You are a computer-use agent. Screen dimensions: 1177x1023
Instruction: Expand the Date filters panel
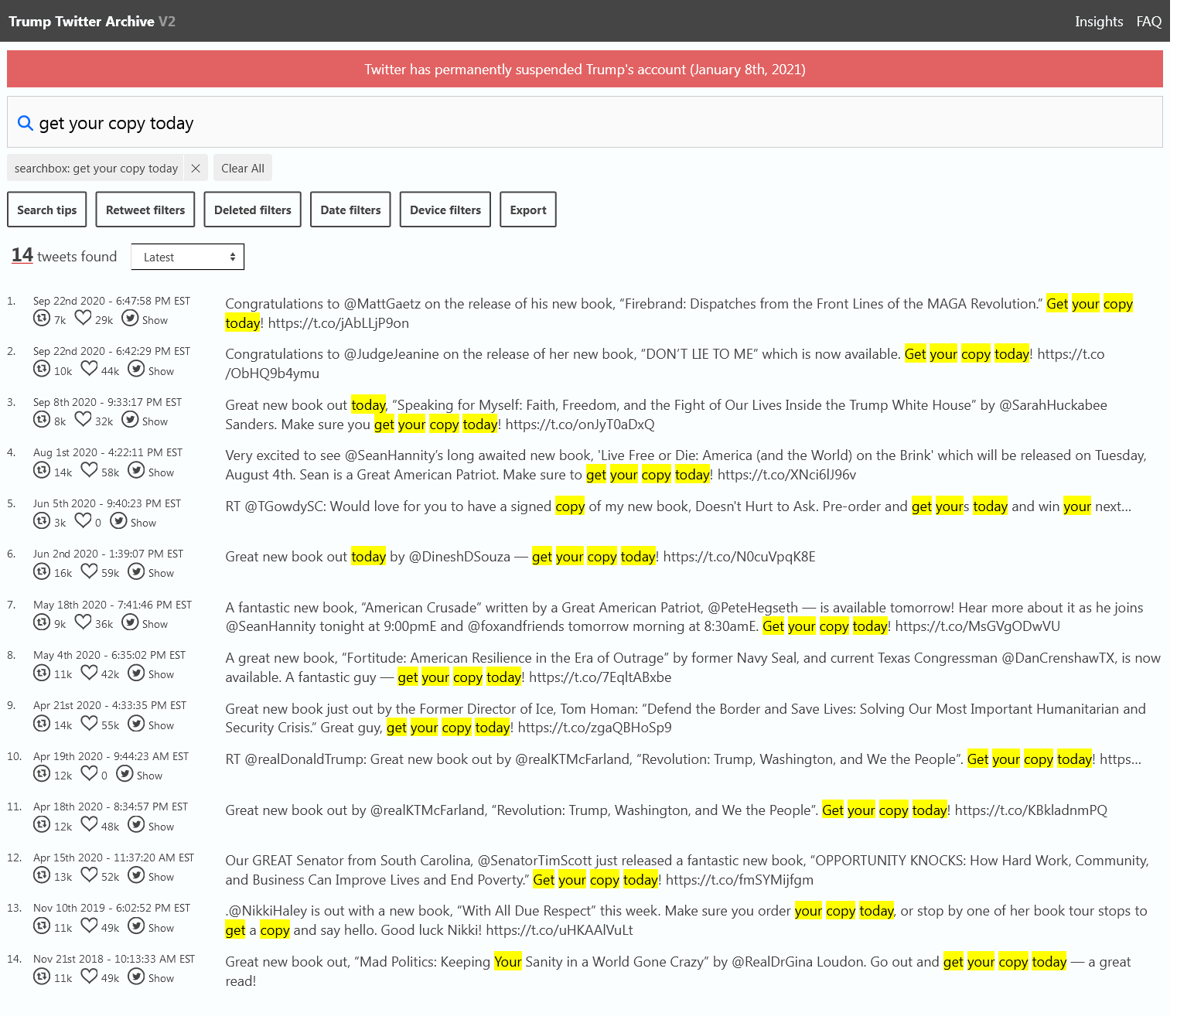[350, 210]
